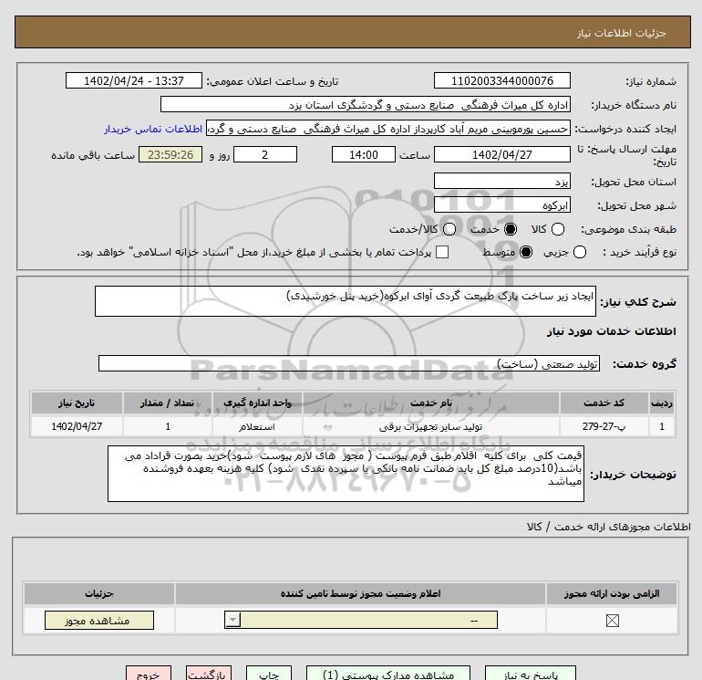The image size is (702, 680).
Task: Click the تاریخ نیاز column header
Action: [77, 403]
